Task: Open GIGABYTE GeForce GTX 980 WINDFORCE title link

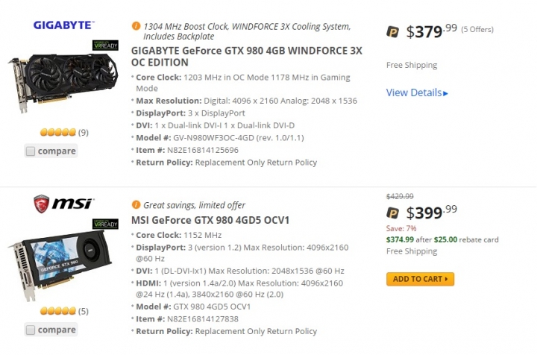Action: point(247,57)
